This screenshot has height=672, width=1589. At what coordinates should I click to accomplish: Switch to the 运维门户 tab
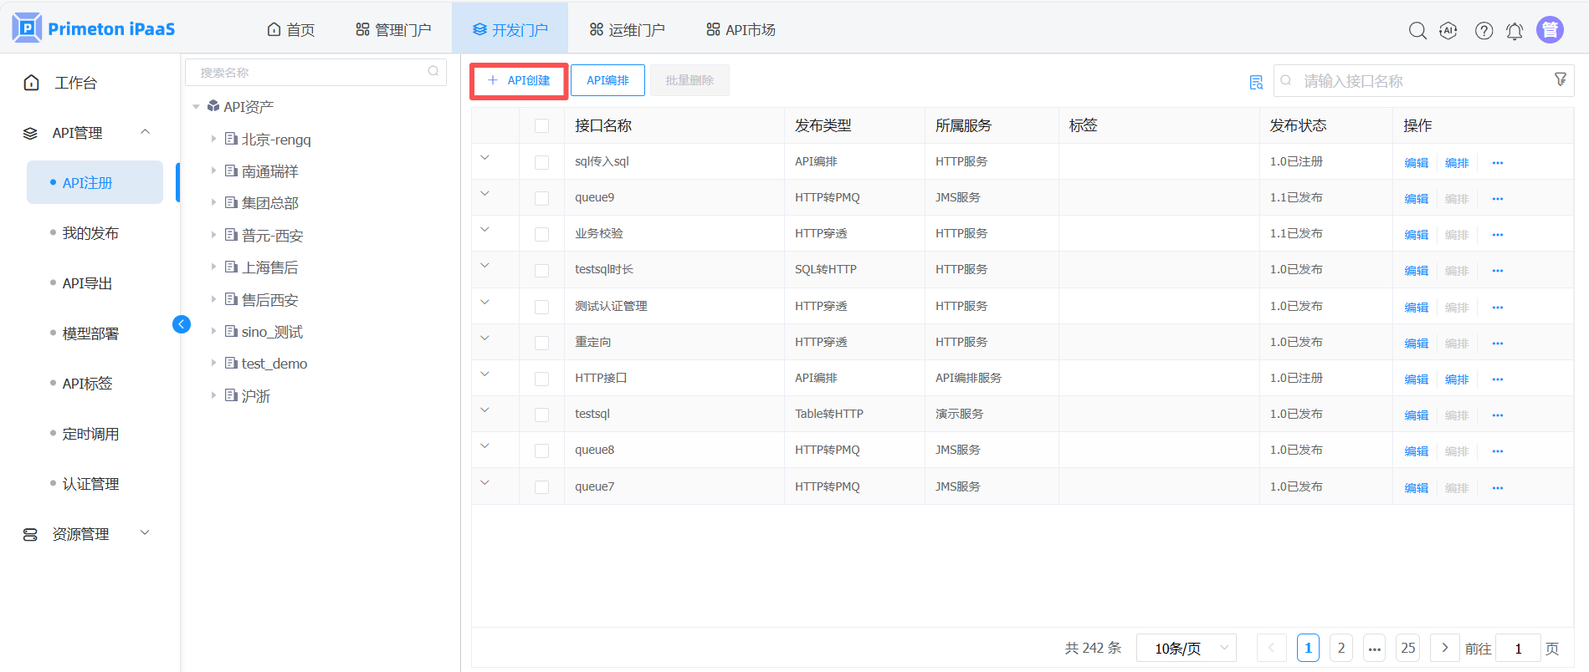627,30
